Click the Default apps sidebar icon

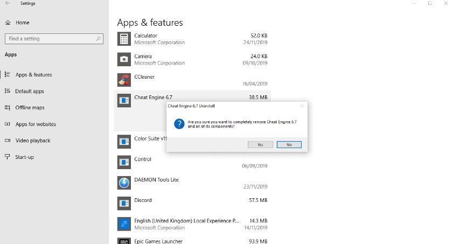[x=8, y=91]
